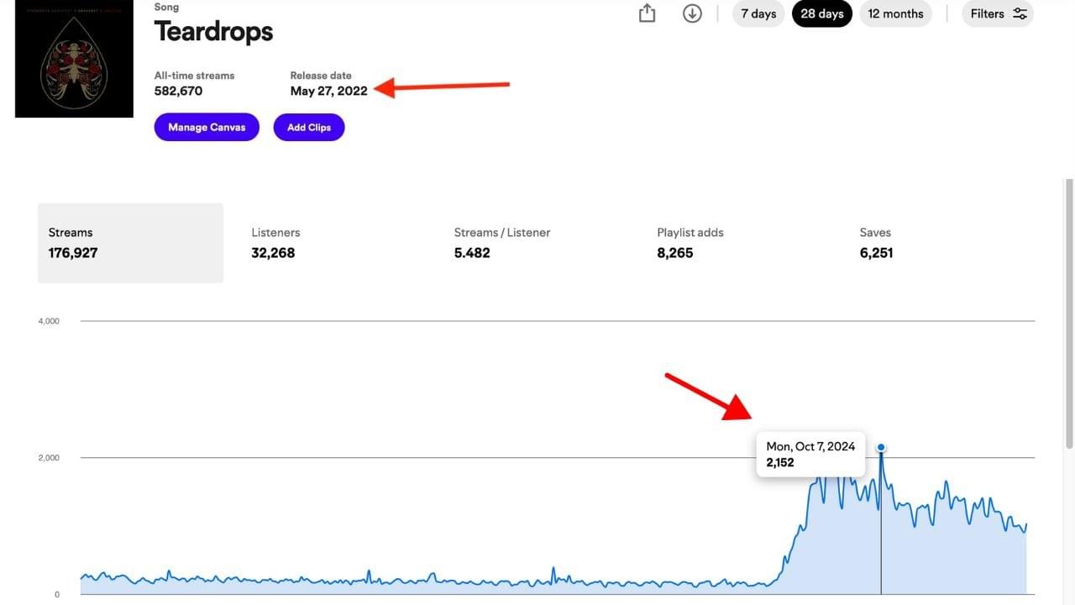1075x605 pixels.
Task: Open the Listeners stats tab
Action: [x=333, y=243]
